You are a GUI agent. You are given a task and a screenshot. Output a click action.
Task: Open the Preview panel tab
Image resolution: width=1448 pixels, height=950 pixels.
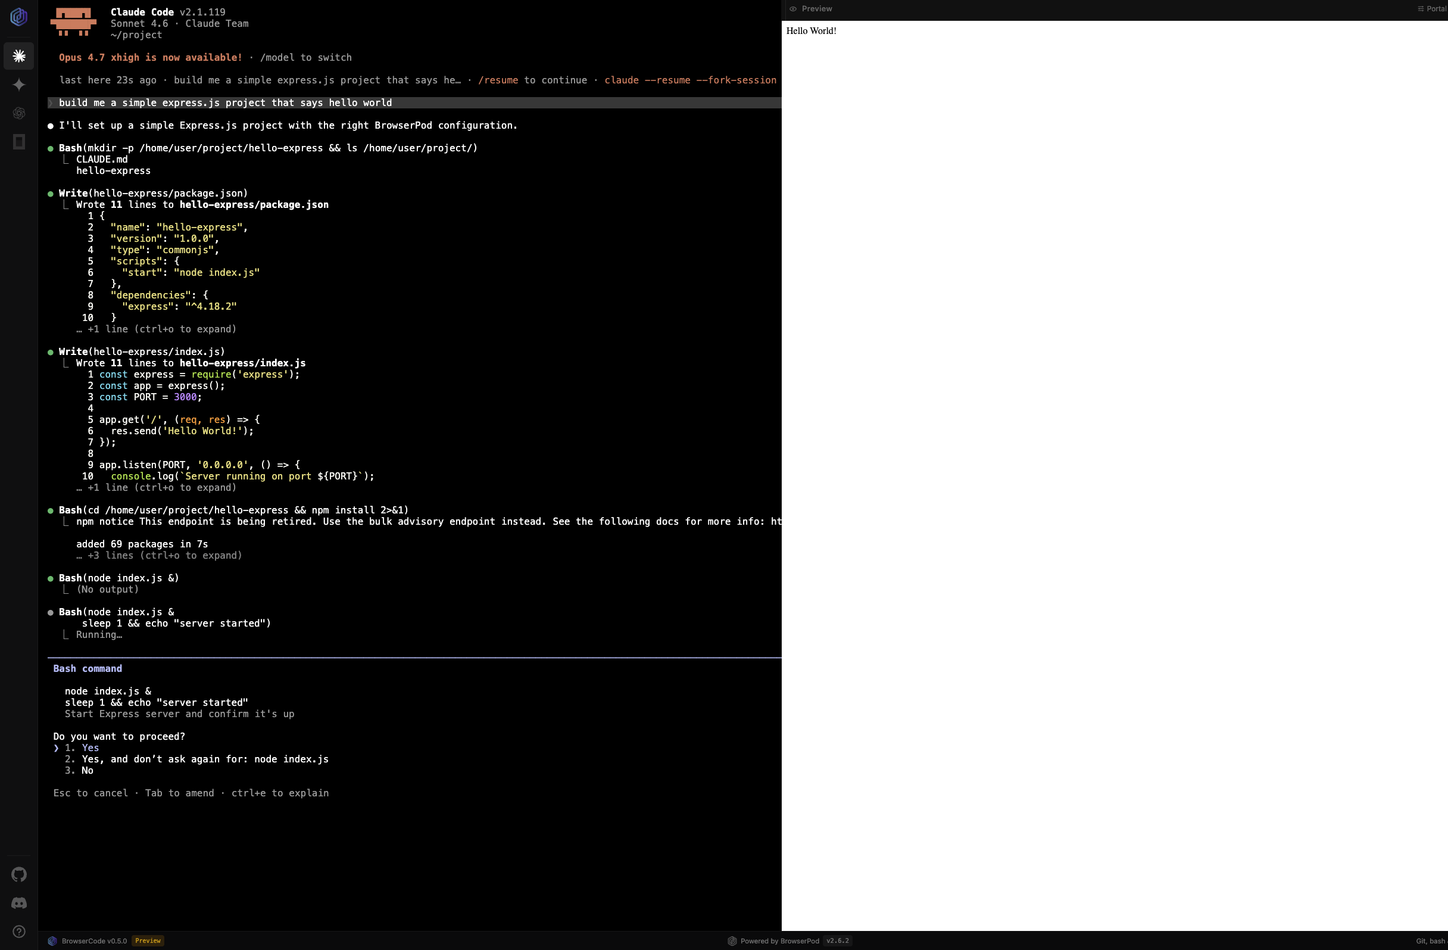[x=810, y=8]
